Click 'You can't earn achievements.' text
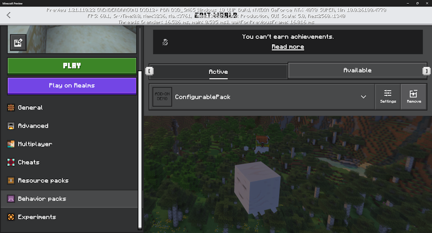 pos(288,37)
